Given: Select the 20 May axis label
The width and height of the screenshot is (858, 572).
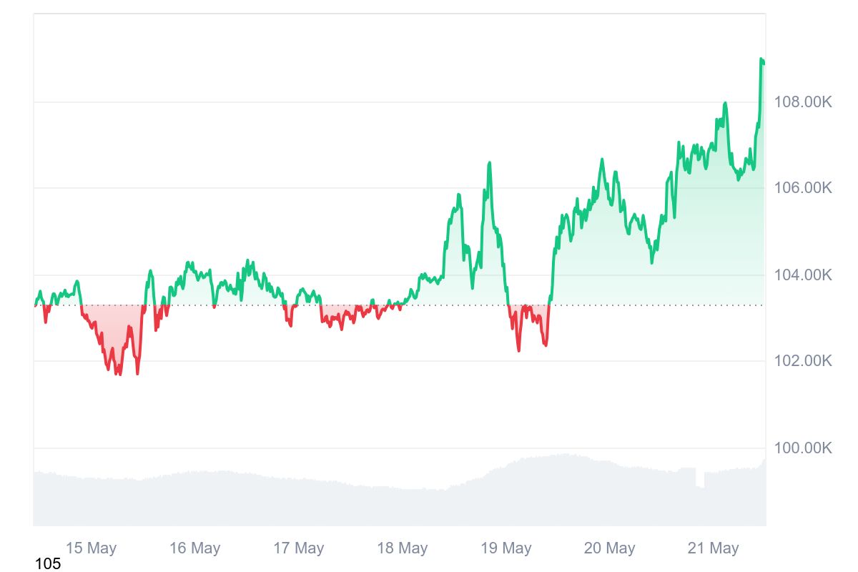Looking at the screenshot, I should pyautogui.click(x=609, y=548).
